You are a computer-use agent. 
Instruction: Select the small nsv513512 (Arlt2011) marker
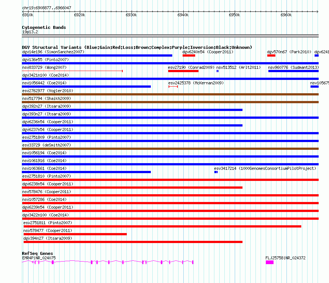click(x=218, y=71)
